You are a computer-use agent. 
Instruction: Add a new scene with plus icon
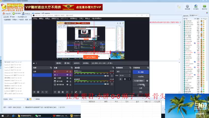point(34,92)
